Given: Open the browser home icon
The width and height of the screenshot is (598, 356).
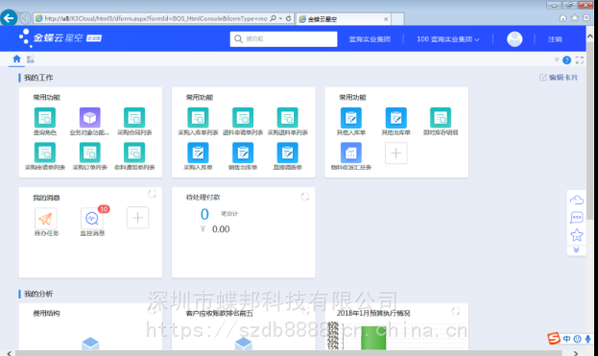Looking at the screenshot, I should coord(562,18).
